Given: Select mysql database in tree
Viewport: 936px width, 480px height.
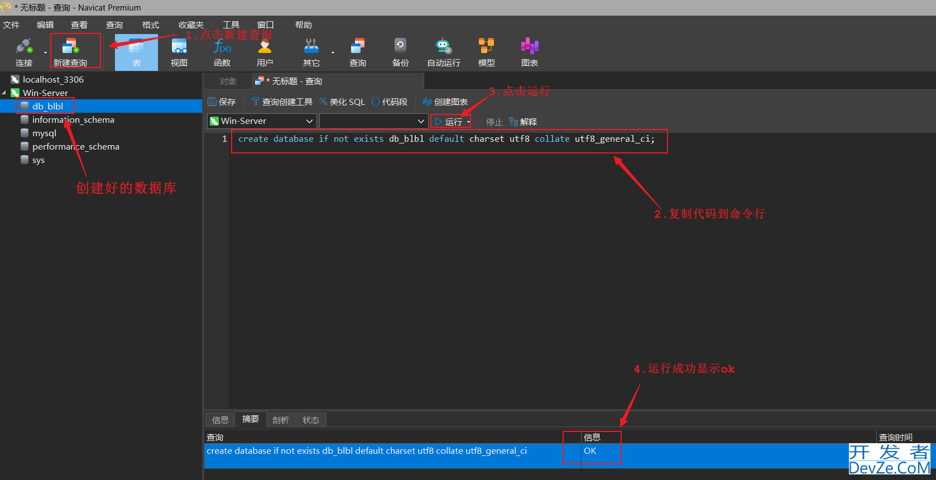Looking at the screenshot, I should (44, 133).
